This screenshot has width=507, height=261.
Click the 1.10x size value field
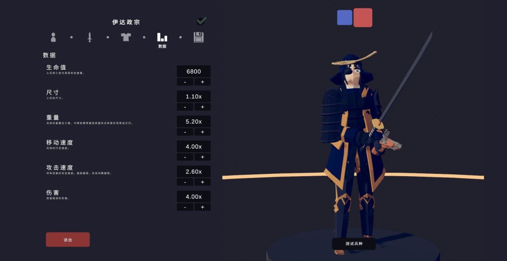pyautogui.click(x=194, y=97)
